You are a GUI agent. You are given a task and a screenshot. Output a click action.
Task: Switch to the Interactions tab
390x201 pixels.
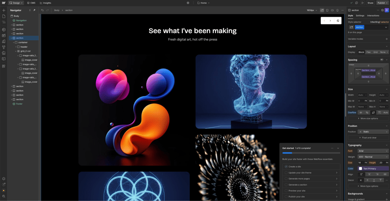373,16
